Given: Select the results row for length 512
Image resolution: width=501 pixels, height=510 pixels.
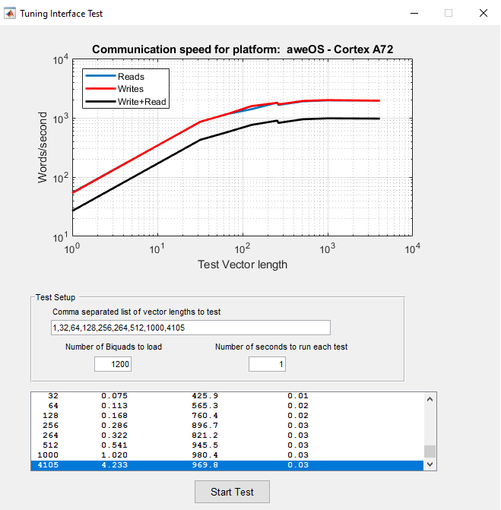Looking at the screenshot, I should [227, 445].
